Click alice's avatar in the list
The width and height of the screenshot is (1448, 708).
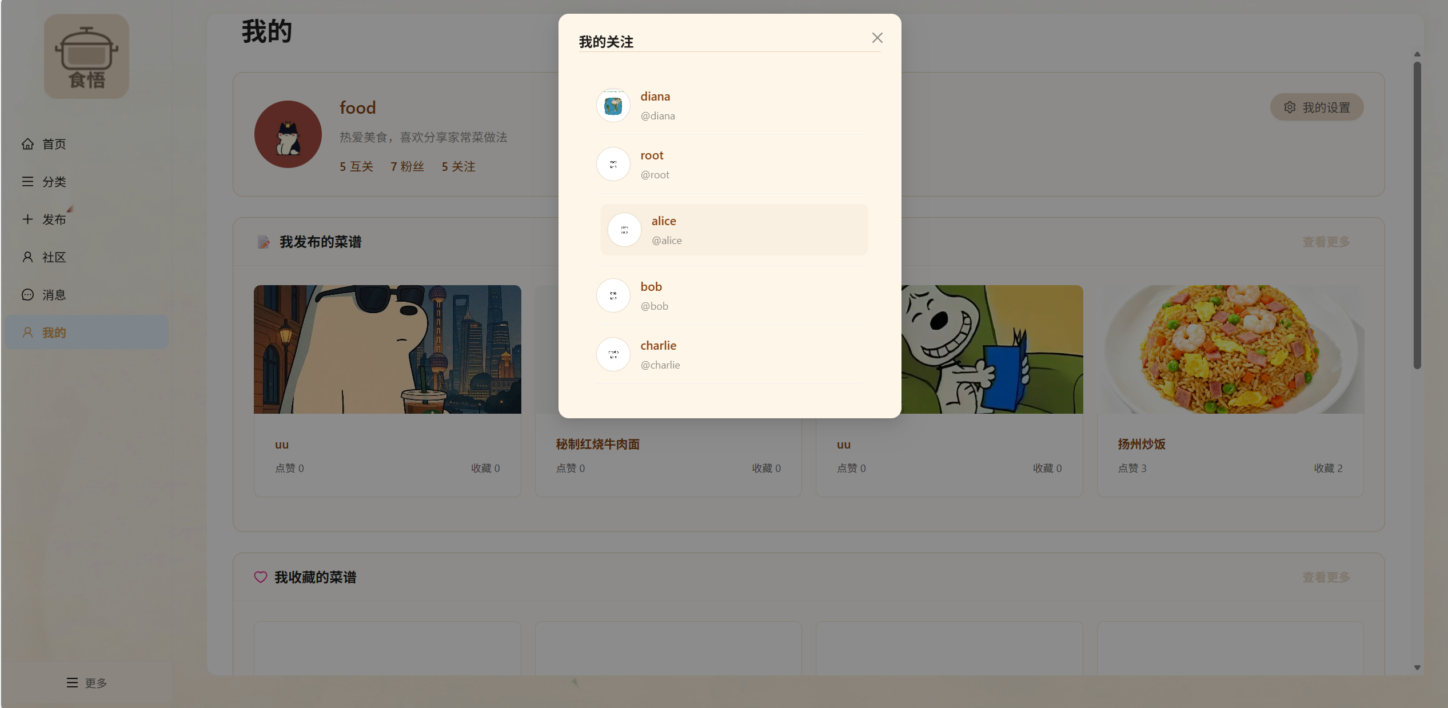(x=624, y=230)
